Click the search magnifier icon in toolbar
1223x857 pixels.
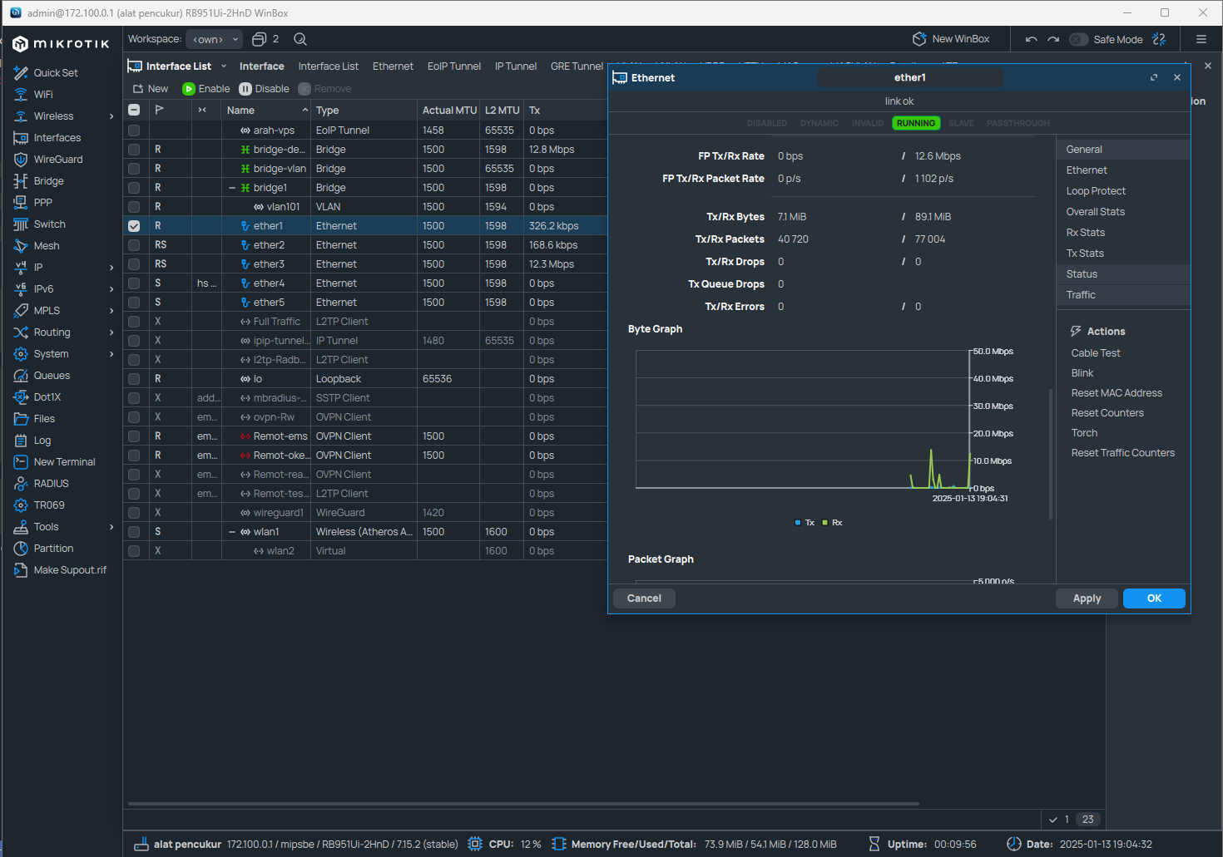pyautogui.click(x=300, y=39)
